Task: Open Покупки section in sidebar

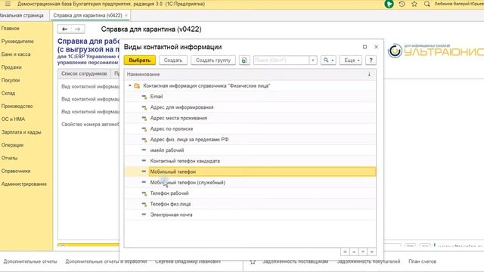Action: 11,80
